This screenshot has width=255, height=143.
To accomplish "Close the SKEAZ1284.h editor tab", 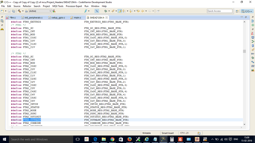I will pyautogui.click(x=106, y=18).
